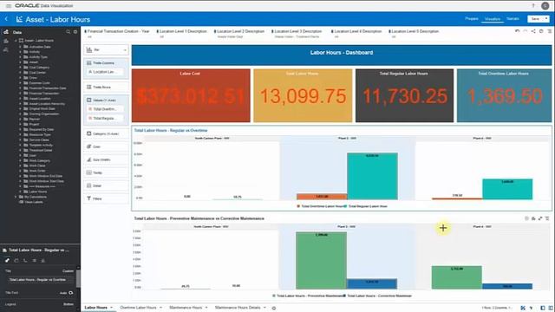555x312 pixels.
Task: Open the user avatar menu
Action: pos(545,6)
